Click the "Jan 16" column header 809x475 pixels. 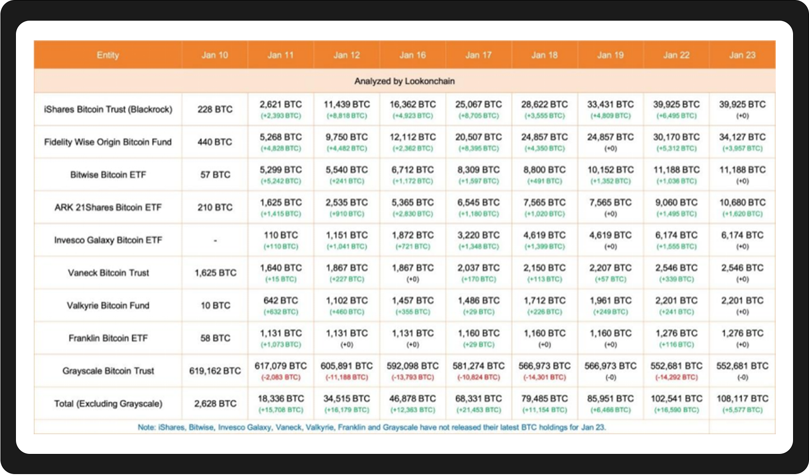(x=412, y=55)
